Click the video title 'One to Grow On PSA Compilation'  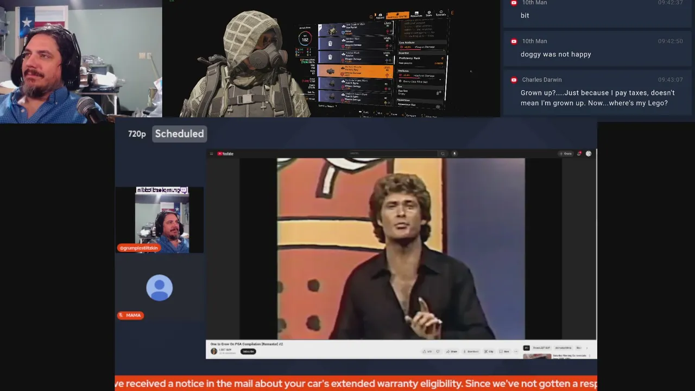(247, 344)
